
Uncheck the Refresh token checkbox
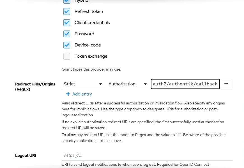(x=66, y=11)
